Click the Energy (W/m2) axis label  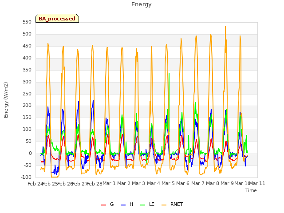pyautogui.click(x=6, y=100)
